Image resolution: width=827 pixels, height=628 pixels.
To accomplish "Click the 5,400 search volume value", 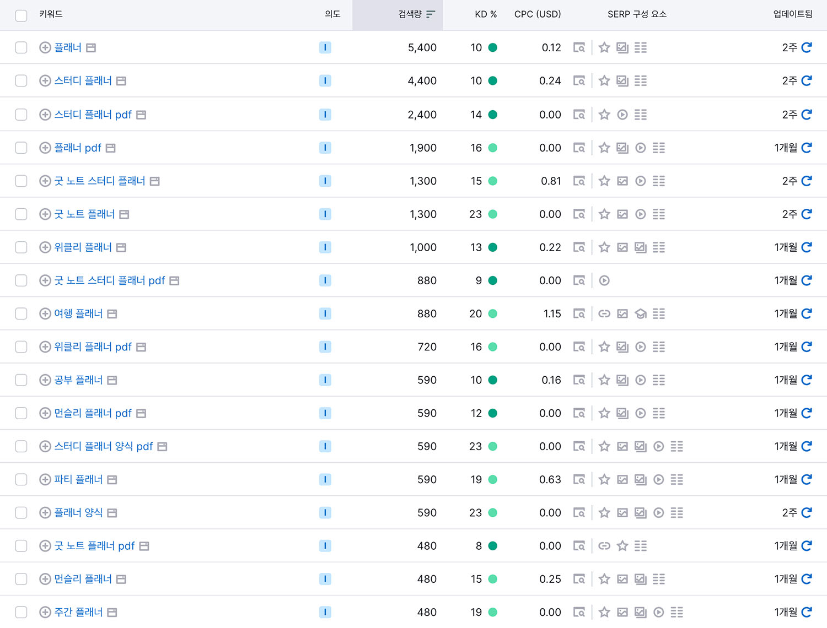I will click(x=422, y=48).
